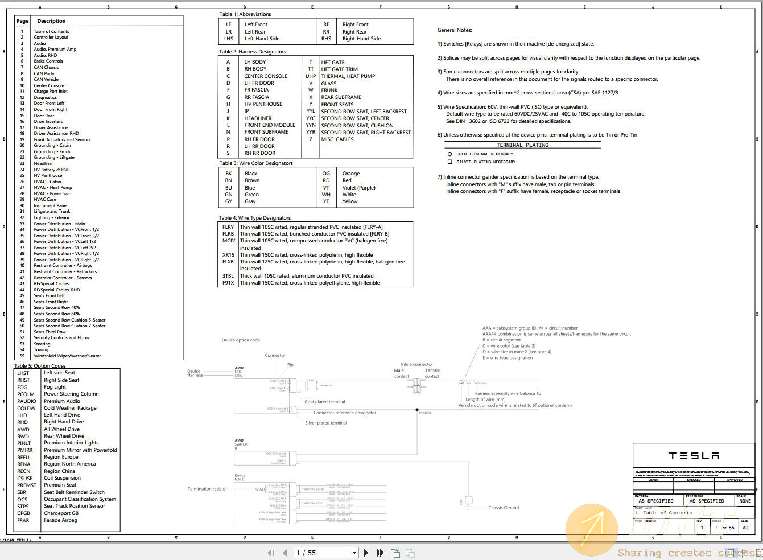
Task: Click the previous view icon
Action: click(395, 553)
